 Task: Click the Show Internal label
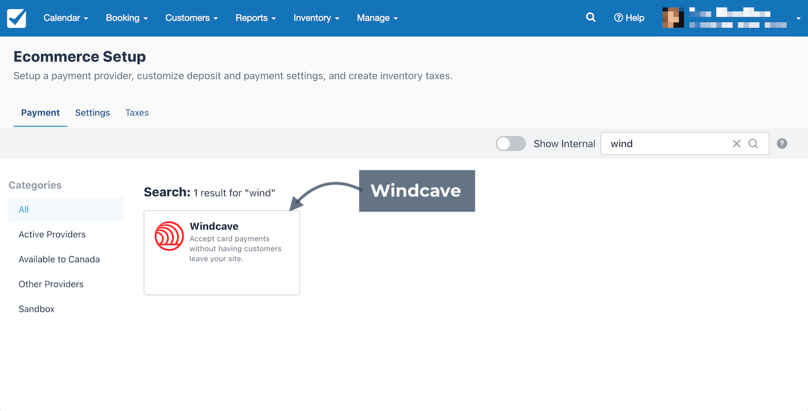tap(565, 143)
